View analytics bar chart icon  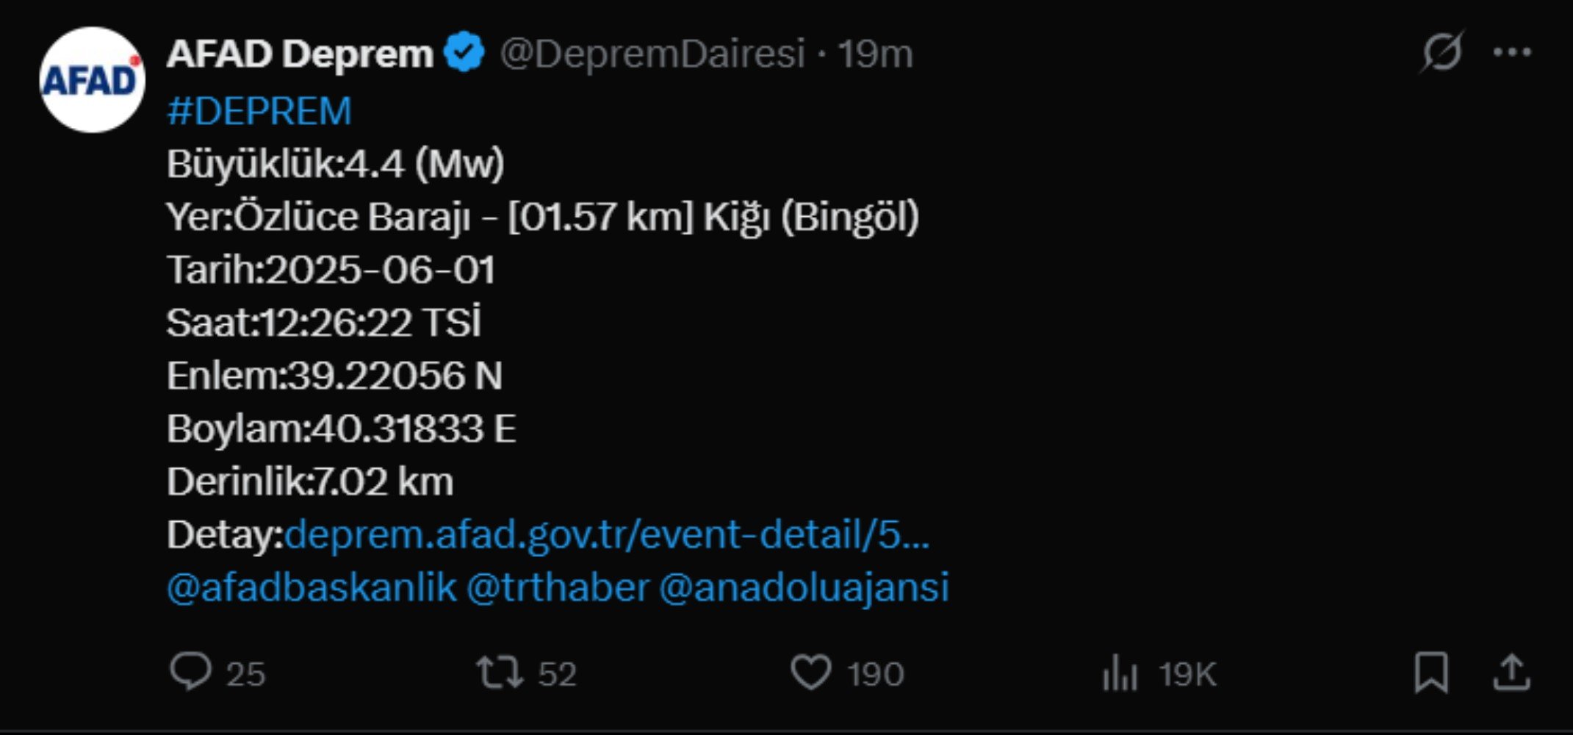point(1120,673)
